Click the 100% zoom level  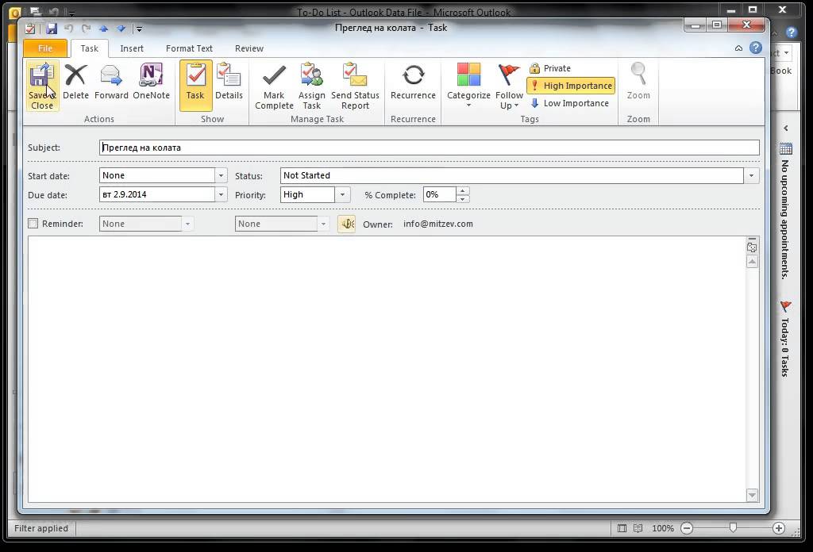(x=663, y=528)
